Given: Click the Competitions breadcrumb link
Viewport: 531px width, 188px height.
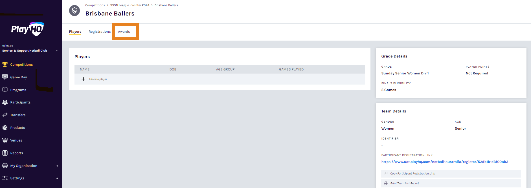Looking at the screenshot, I should pyautogui.click(x=95, y=5).
